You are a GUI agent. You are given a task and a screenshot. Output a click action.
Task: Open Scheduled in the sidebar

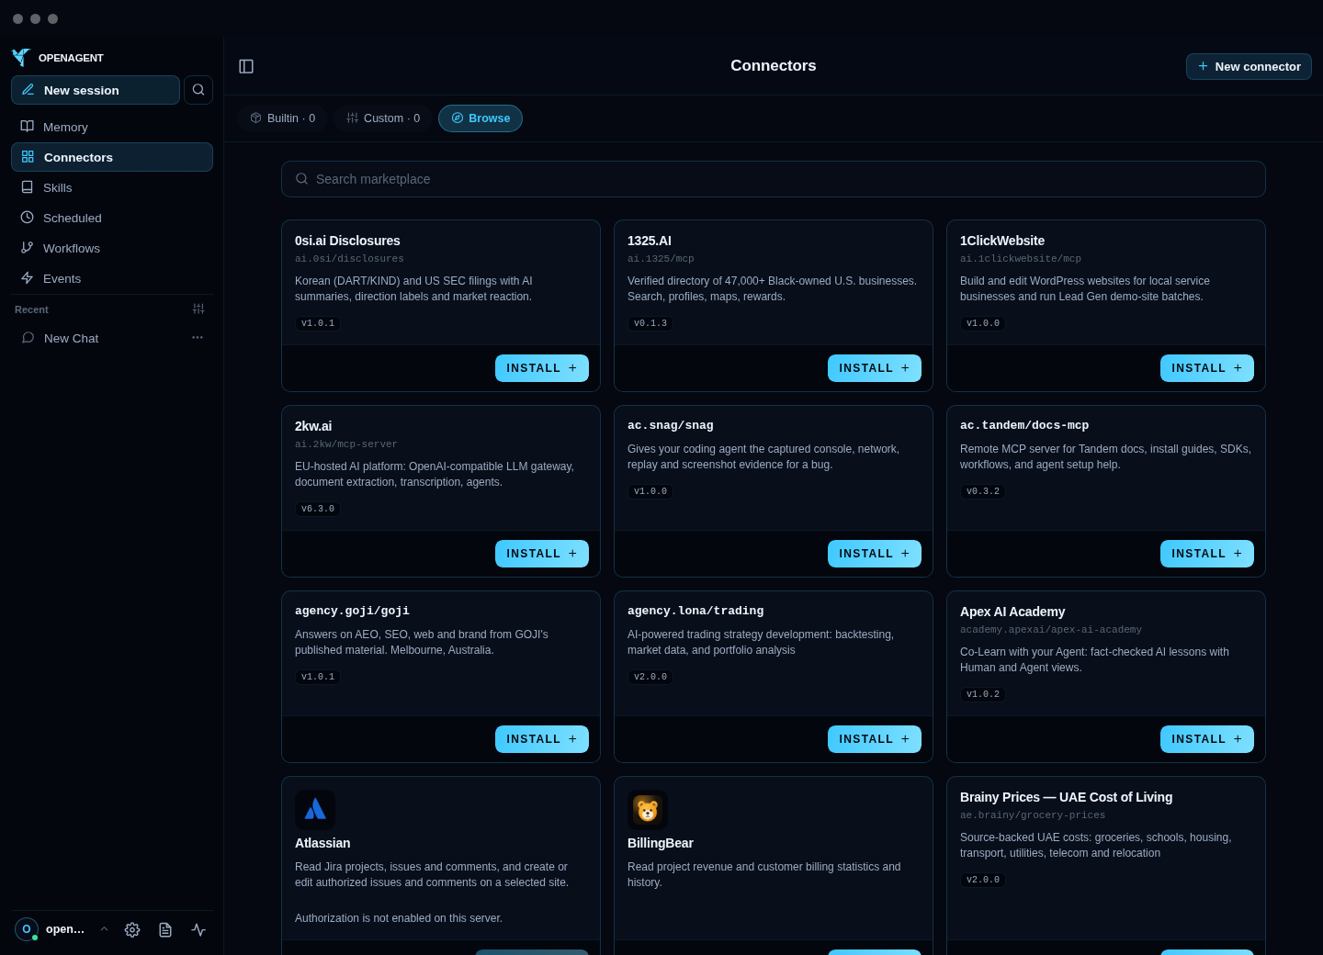(112, 218)
